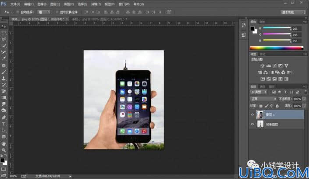Viewport: 309px width, 179px height.
Task: Enable the 显示变换控件 checkbox
Action: pyautogui.click(x=57, y=12)
